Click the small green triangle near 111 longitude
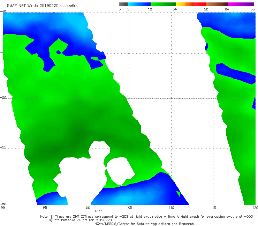258x226 pixels. point(179,194)
